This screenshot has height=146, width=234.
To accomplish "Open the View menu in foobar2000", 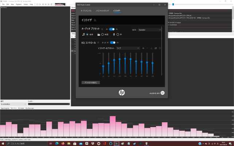I will click(x=12, y=4).
